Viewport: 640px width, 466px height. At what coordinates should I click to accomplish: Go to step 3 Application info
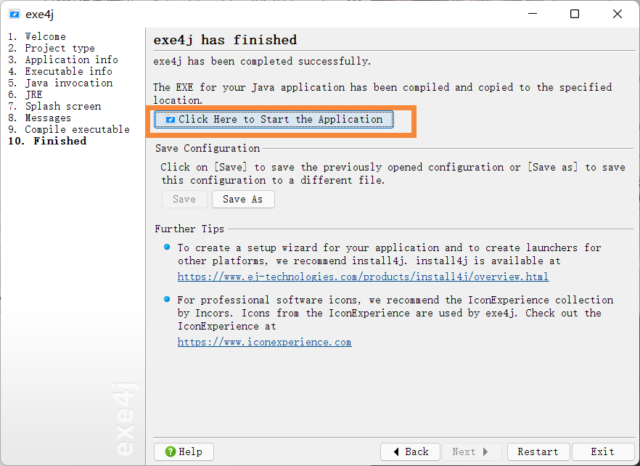click(x=63, y=60)
